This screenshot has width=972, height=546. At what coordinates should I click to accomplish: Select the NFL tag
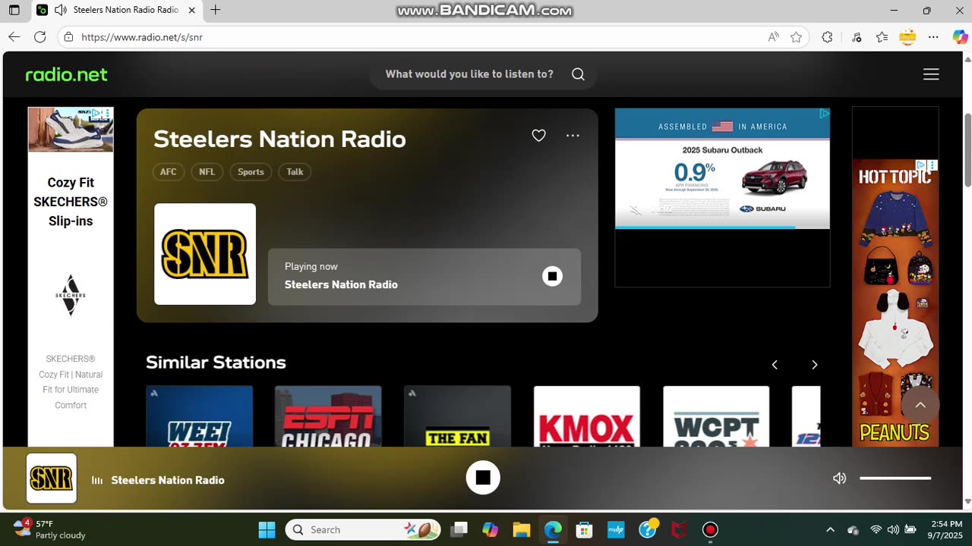point(207,172)
